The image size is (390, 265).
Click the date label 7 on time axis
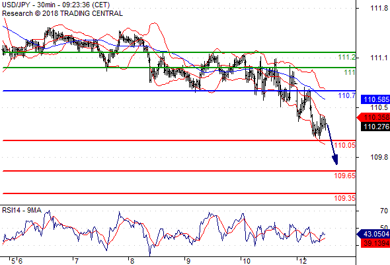77,261
